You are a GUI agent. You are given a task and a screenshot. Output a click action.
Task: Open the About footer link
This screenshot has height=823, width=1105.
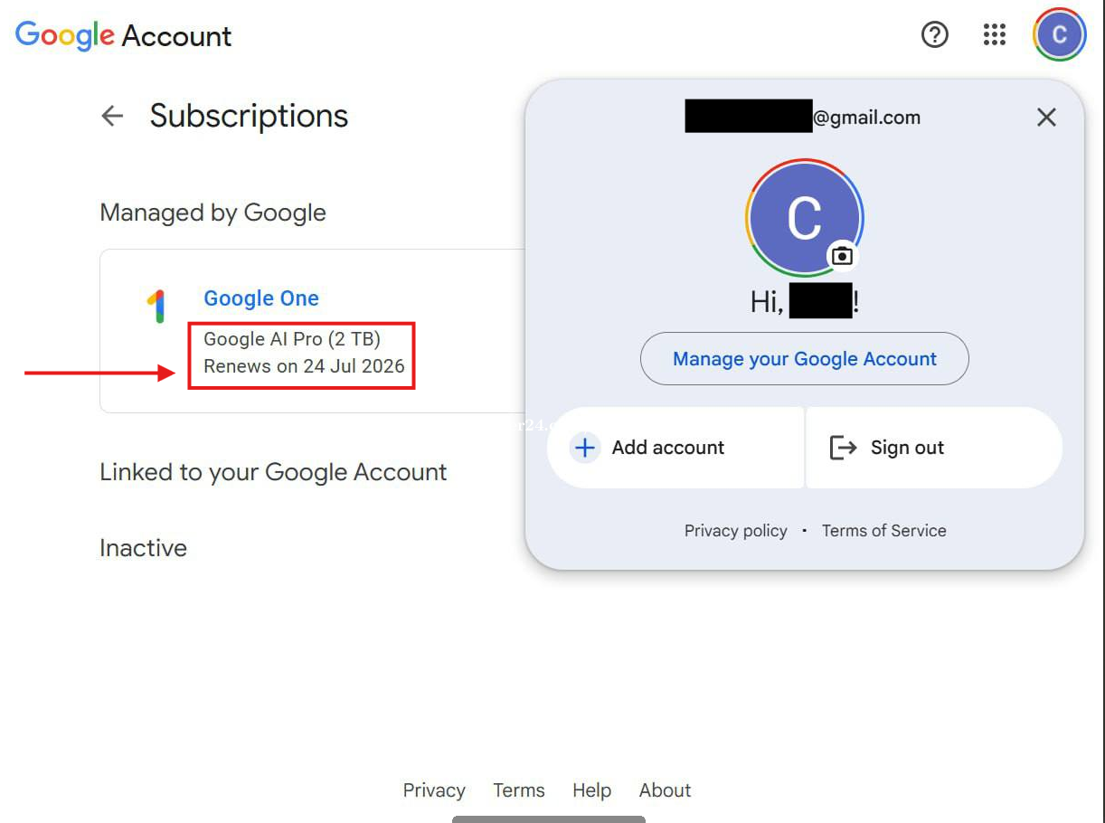(665, 790)
